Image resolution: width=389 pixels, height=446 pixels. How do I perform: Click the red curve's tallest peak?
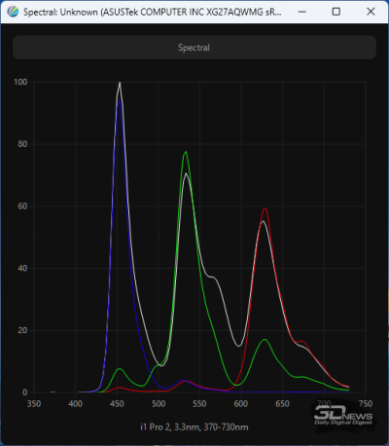click(x=265, y=209)
